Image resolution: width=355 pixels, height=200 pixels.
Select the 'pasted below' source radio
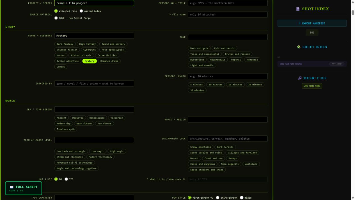81,11
